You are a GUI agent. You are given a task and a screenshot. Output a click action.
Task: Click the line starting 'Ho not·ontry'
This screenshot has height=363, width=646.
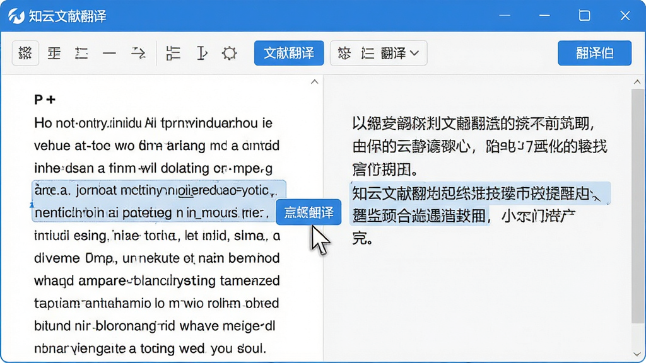(153, 123)
